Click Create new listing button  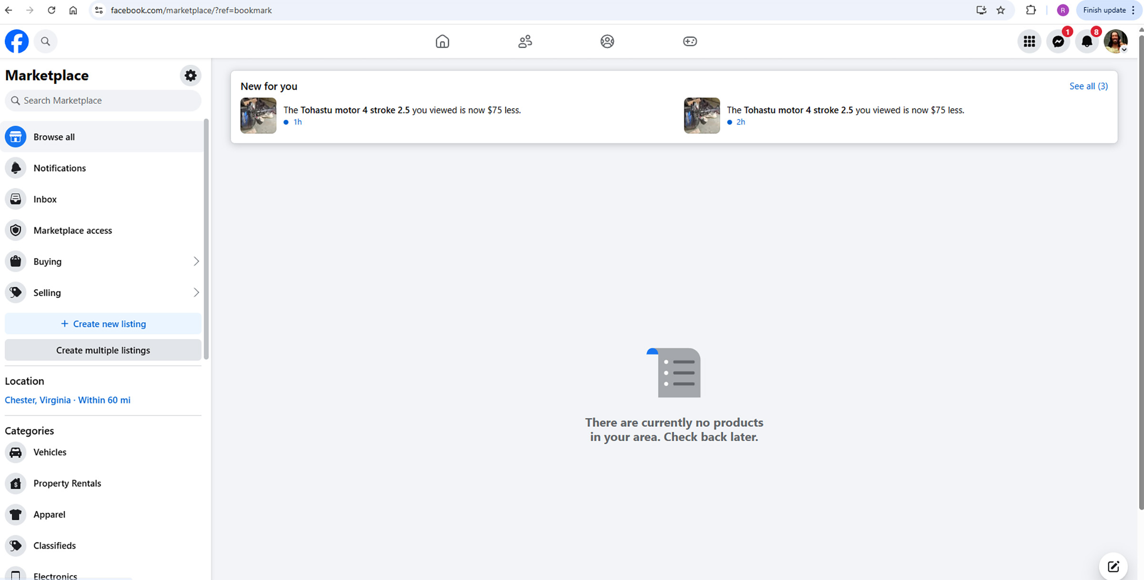click(103, 324)
